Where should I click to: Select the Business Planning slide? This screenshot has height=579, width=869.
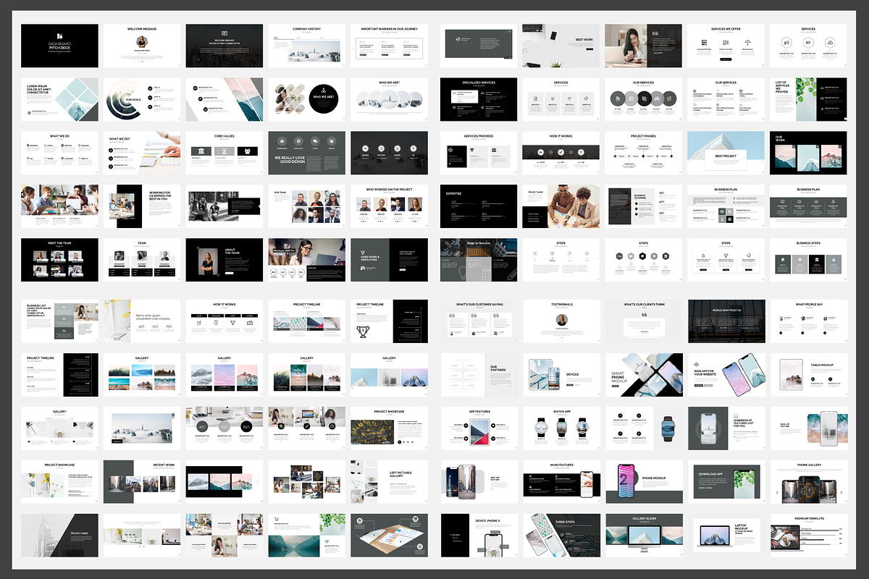[643, 206]
